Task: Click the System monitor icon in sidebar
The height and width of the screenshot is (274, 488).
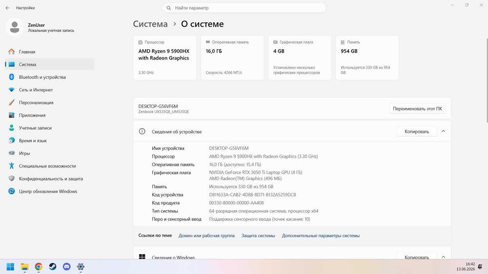Action: (12, 64)
